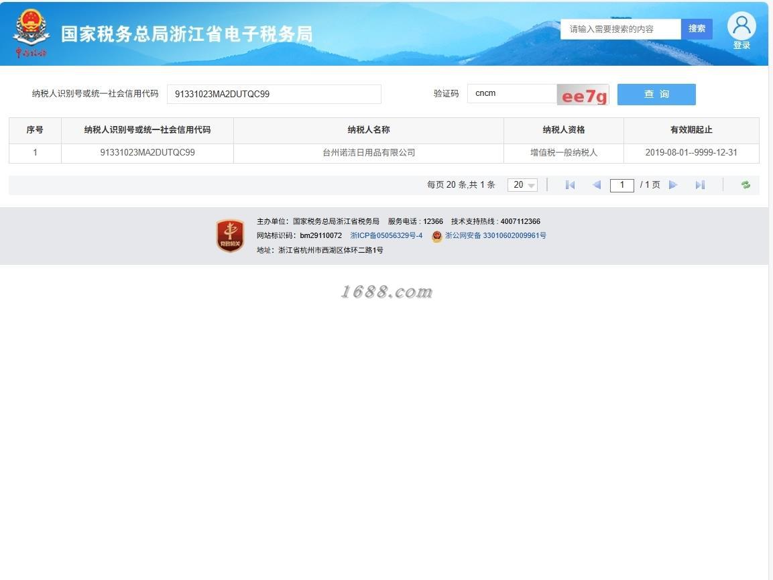Image resolution: width=773 pixels, height=580 pixels.
Task: Select cell 2019-08-01--9999-12-31
Action: [x=691, y=153]
